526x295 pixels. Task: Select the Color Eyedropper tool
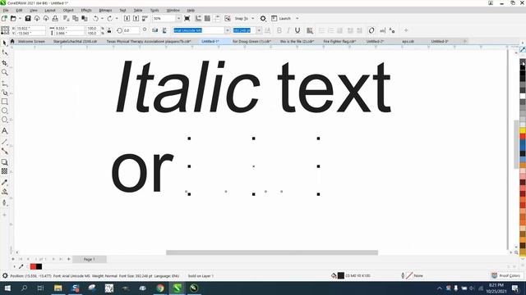pyautogui.click(x=5, y=182)
